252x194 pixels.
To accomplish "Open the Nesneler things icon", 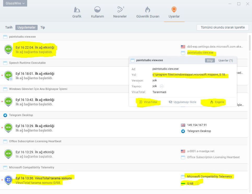I will 120,9.
